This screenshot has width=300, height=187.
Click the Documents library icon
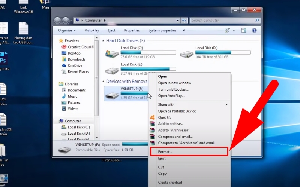64,90
